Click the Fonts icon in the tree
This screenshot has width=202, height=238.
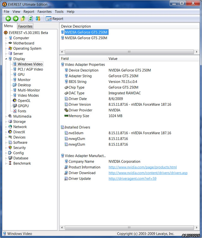tap(15, 111)
